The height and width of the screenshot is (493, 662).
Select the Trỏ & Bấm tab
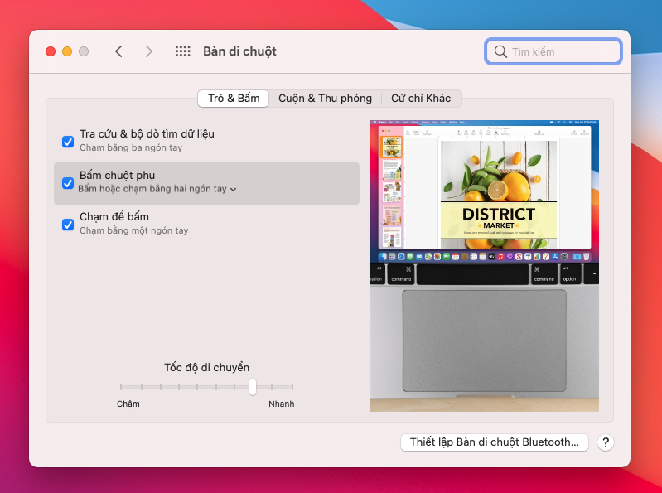(234, 99)
